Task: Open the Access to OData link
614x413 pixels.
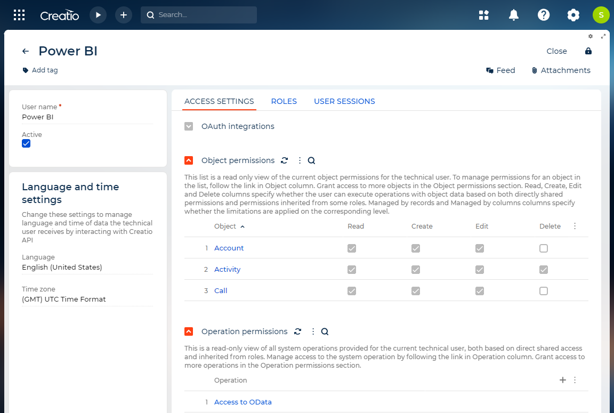Action: click(x=243, y=402)
